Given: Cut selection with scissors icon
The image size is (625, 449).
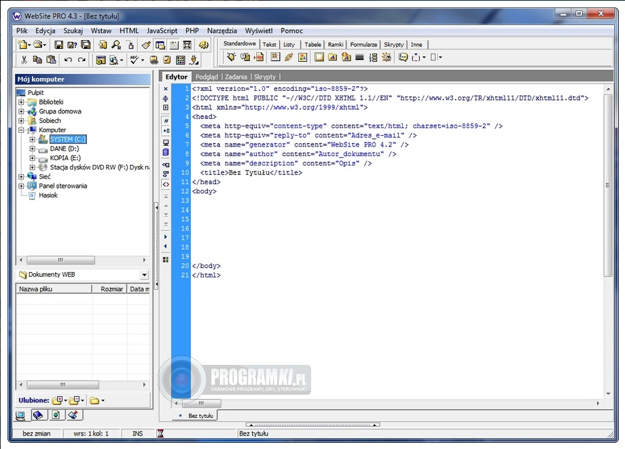Looking at the screenshot, I should 24,60.
